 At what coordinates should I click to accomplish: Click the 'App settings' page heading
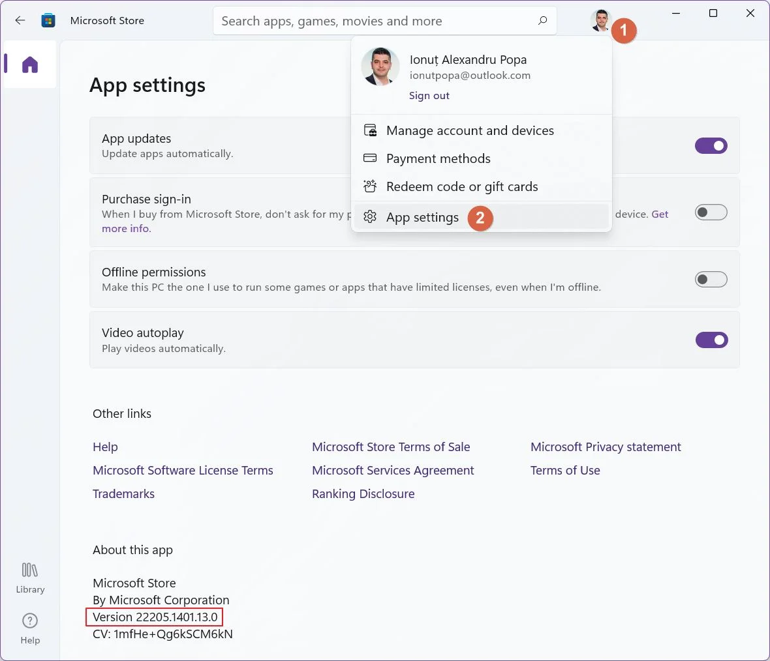point(147,85)
